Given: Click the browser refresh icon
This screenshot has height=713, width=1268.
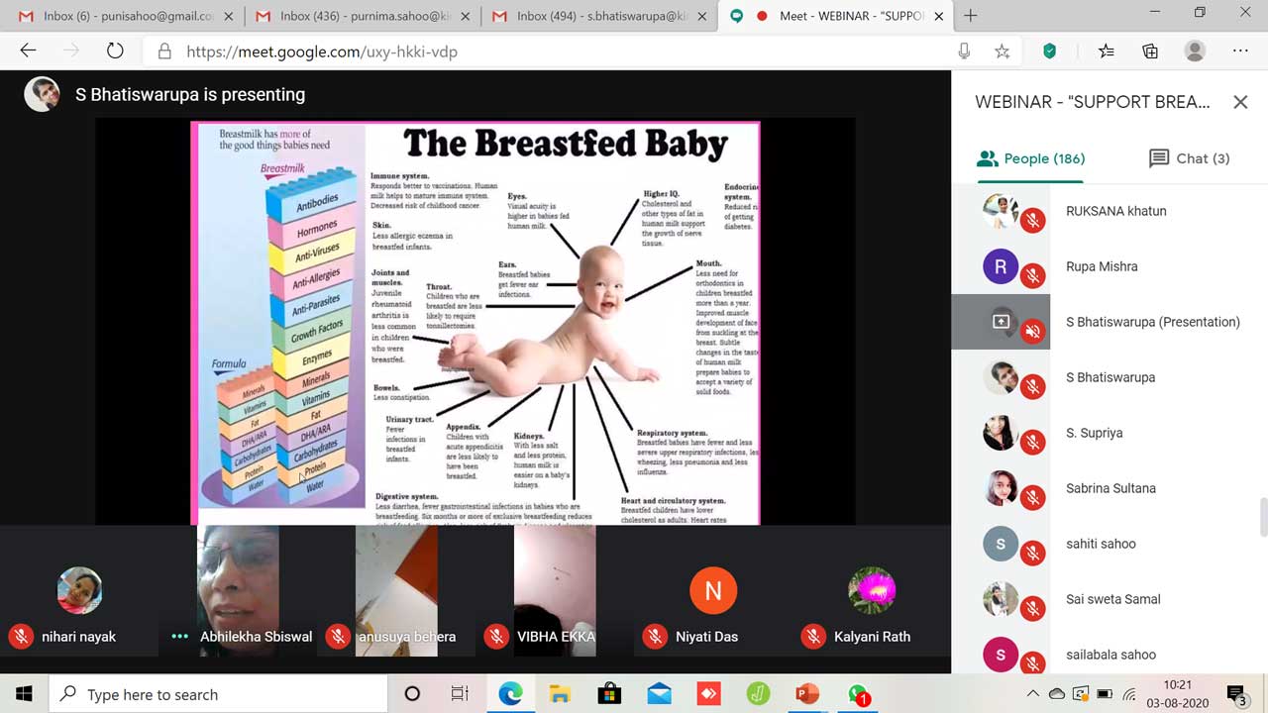Looking at the screenshot, I should click(115, 51).
